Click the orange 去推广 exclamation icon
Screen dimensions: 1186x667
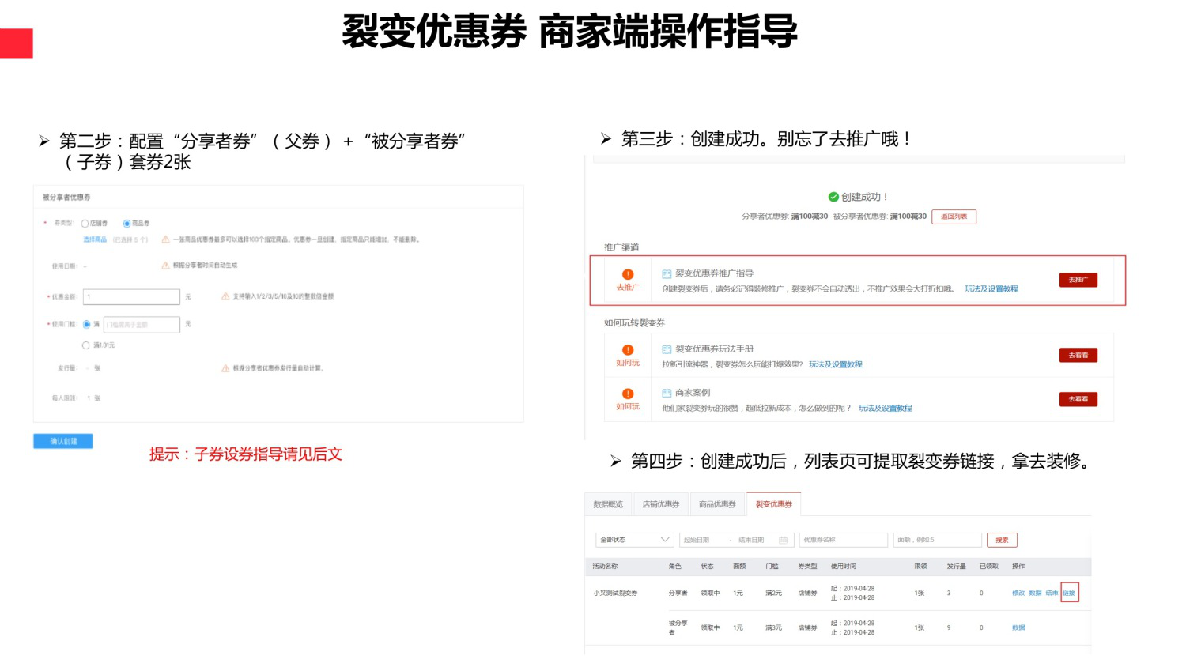coord(628,275)
